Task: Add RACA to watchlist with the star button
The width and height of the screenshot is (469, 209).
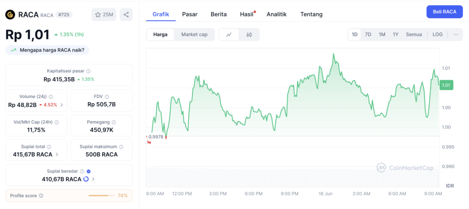Action: 104,15
